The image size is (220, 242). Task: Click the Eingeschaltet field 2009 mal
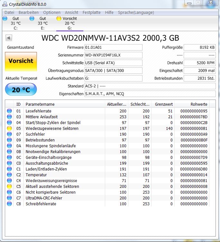pos(200,71)
